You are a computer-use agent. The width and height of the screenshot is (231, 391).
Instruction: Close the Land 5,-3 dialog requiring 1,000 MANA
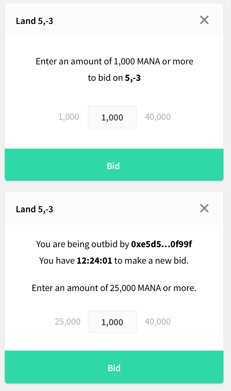(x=204, y=20)
